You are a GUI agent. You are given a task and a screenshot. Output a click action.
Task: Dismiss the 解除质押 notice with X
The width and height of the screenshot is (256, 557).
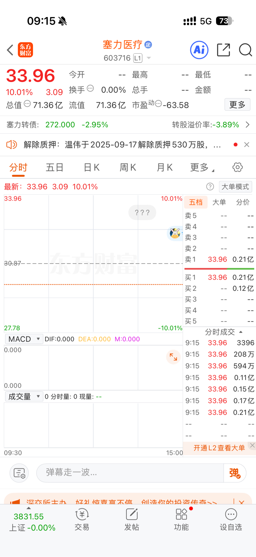click(247, 144)
